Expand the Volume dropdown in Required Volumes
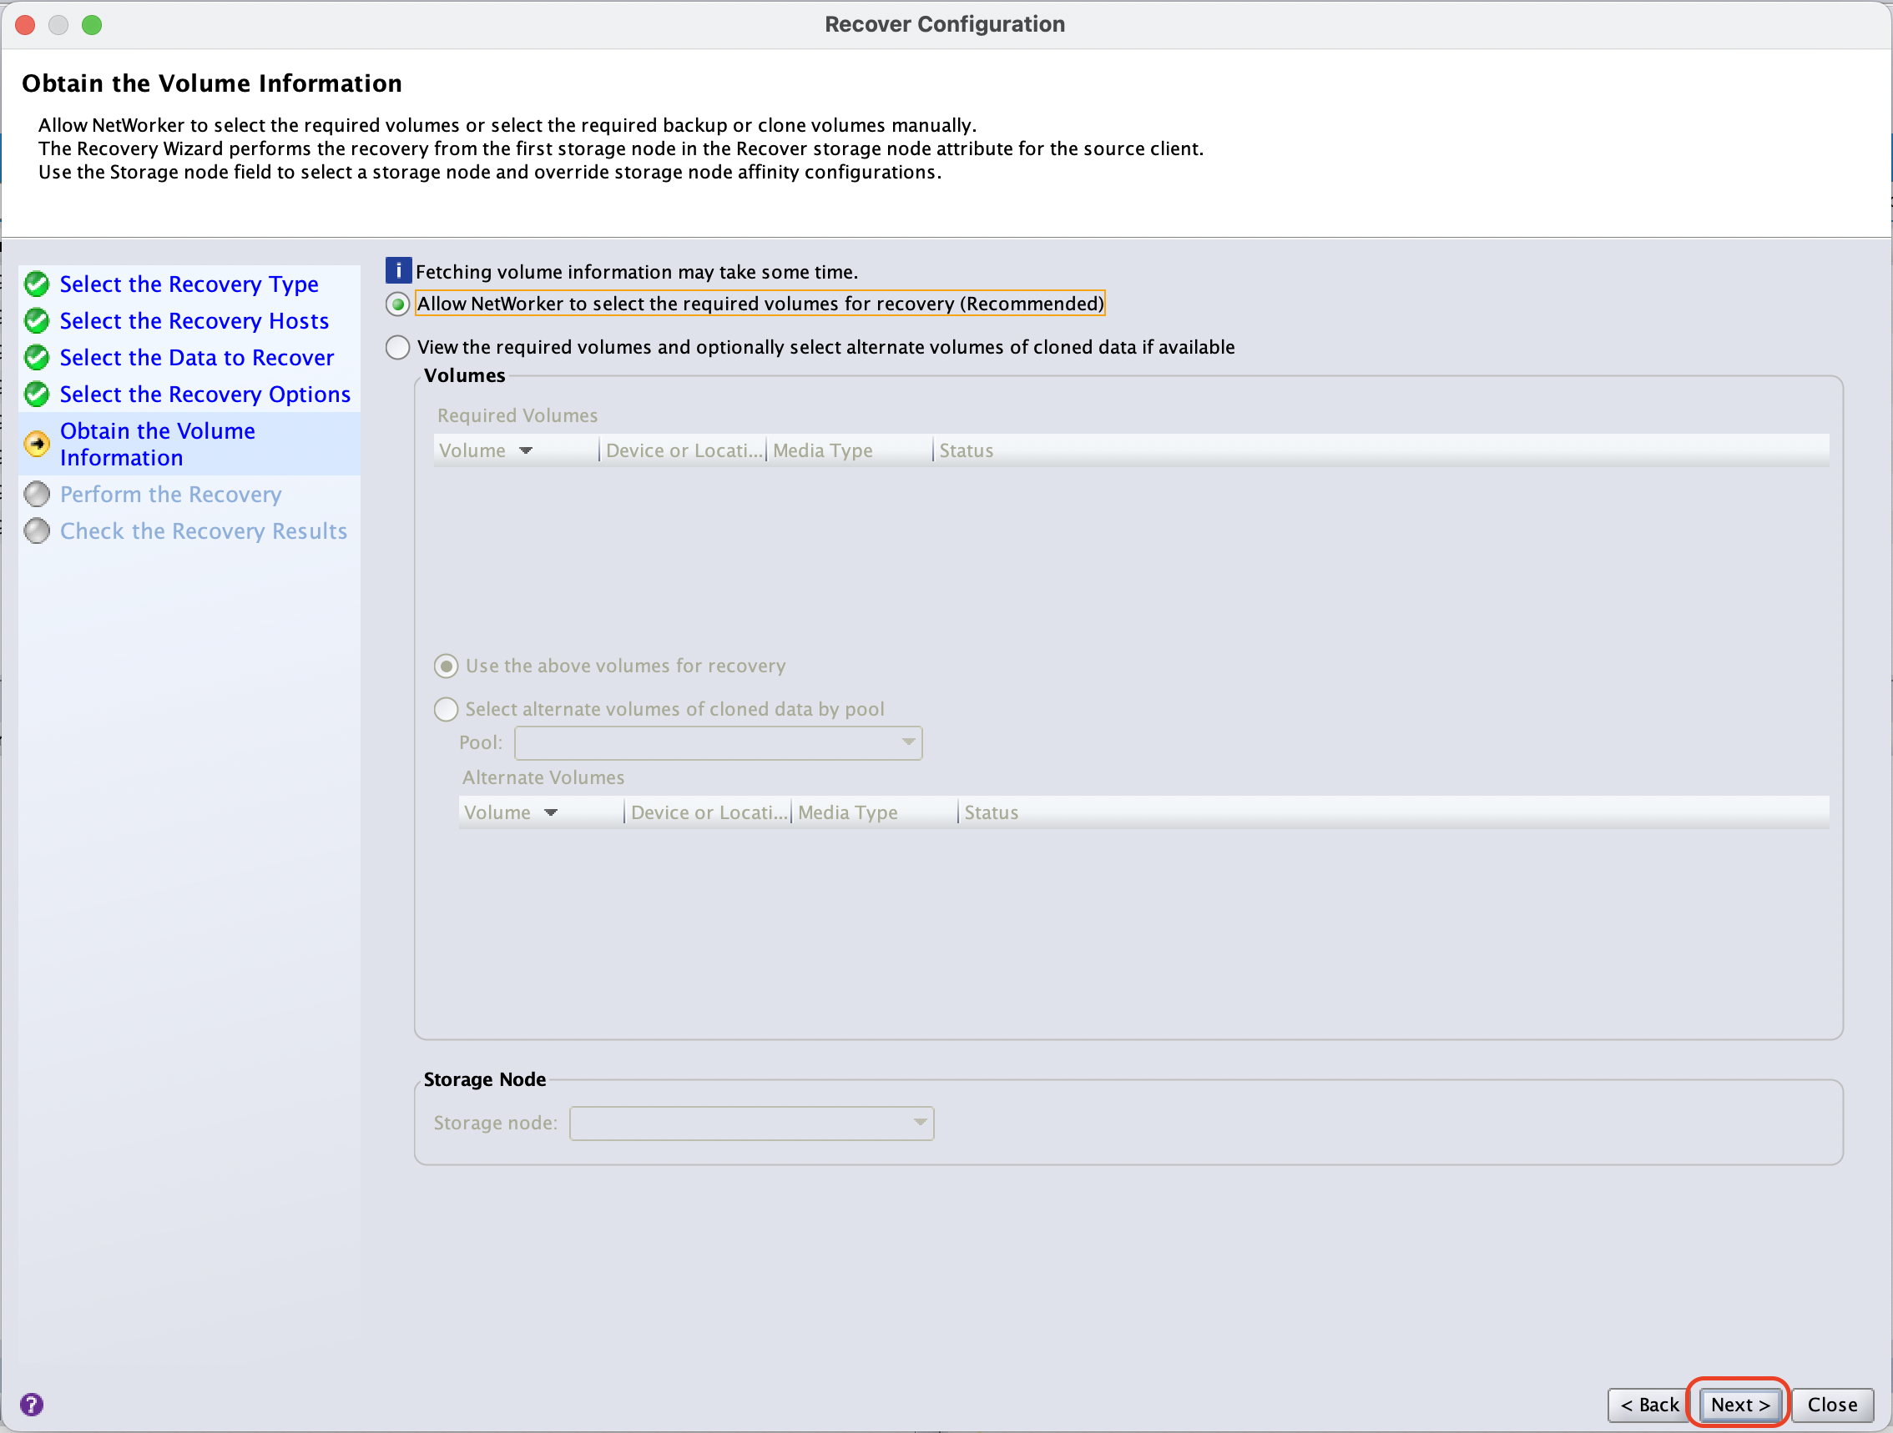This screenshot has width=1893, height=1433. pos(526,450)
